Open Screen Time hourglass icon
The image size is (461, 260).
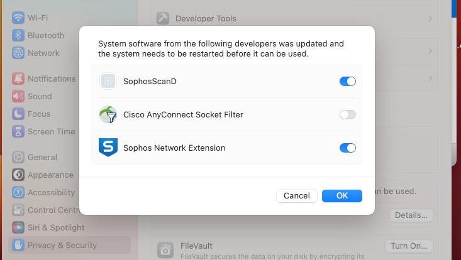point(18,131)
